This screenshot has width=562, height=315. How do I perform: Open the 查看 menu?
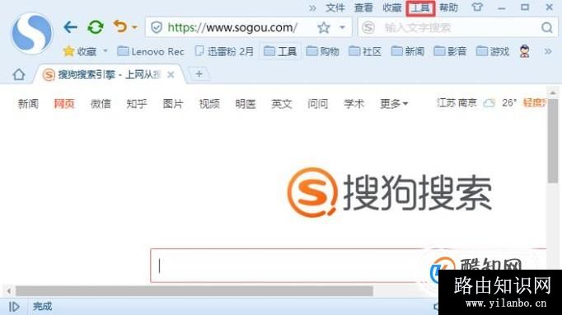363,8
